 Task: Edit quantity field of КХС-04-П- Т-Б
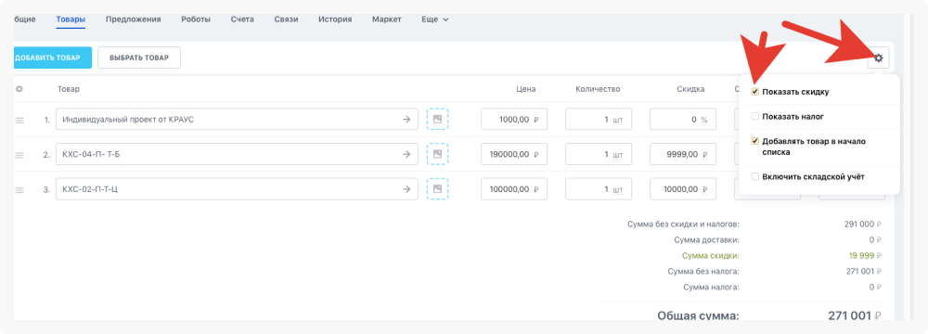[599, 154]
